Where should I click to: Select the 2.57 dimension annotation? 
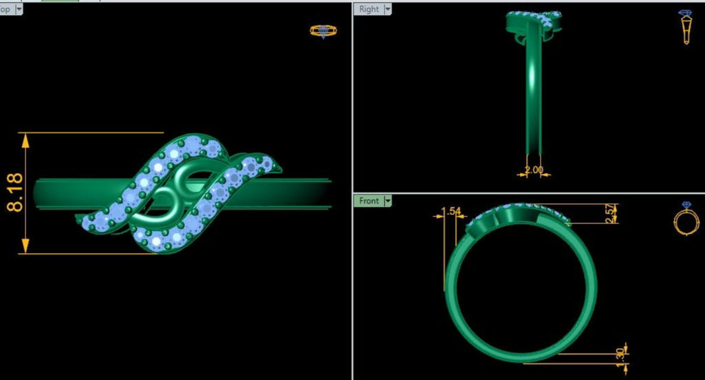point(610,213)
